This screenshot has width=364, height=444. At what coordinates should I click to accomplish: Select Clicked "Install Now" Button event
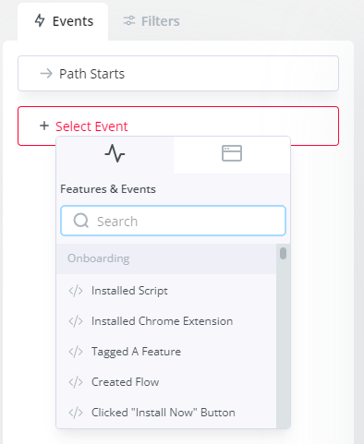pos(166,413)
